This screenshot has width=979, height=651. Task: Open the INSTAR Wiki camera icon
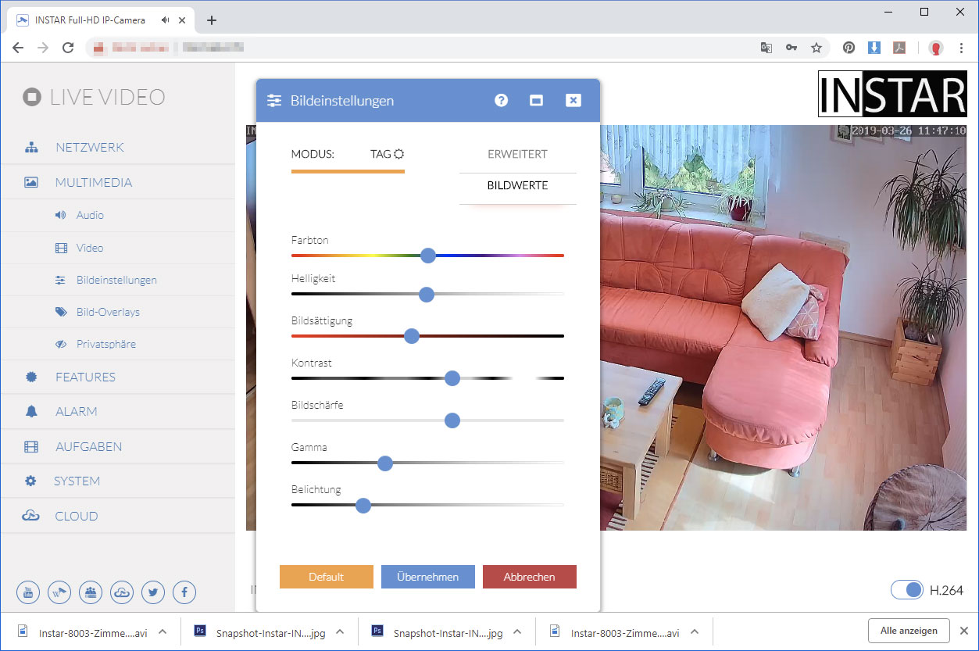[59, 592]
